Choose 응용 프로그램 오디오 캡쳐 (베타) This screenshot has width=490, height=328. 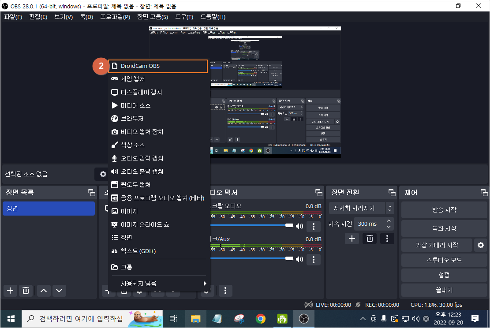tap(159, 198)
